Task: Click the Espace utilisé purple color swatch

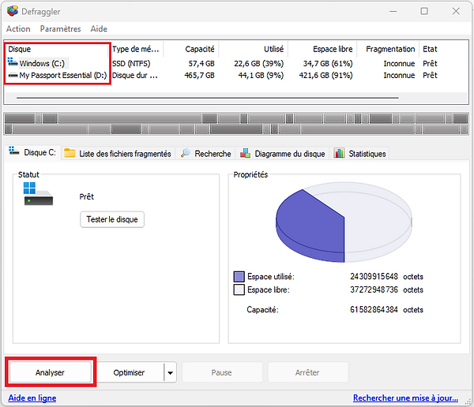Action: (x=239, y=277)
